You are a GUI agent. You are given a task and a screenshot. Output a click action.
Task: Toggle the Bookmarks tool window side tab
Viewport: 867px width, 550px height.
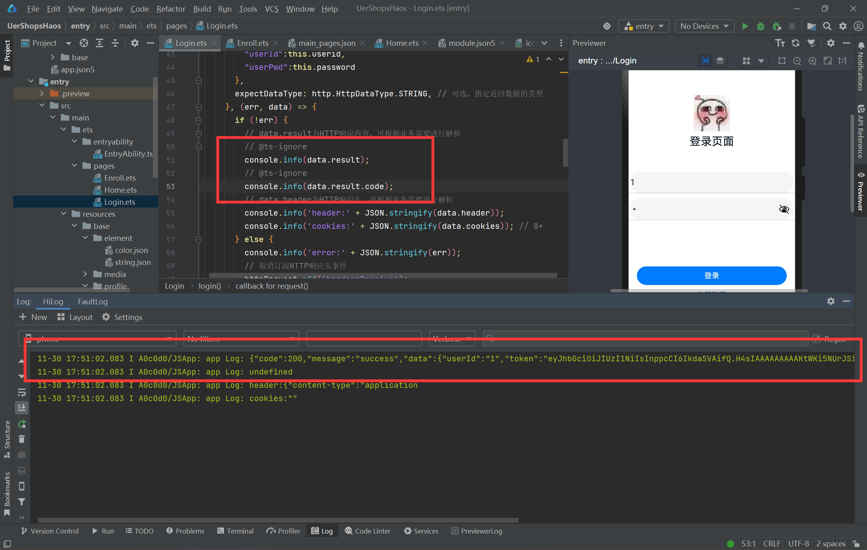[7, 494]
